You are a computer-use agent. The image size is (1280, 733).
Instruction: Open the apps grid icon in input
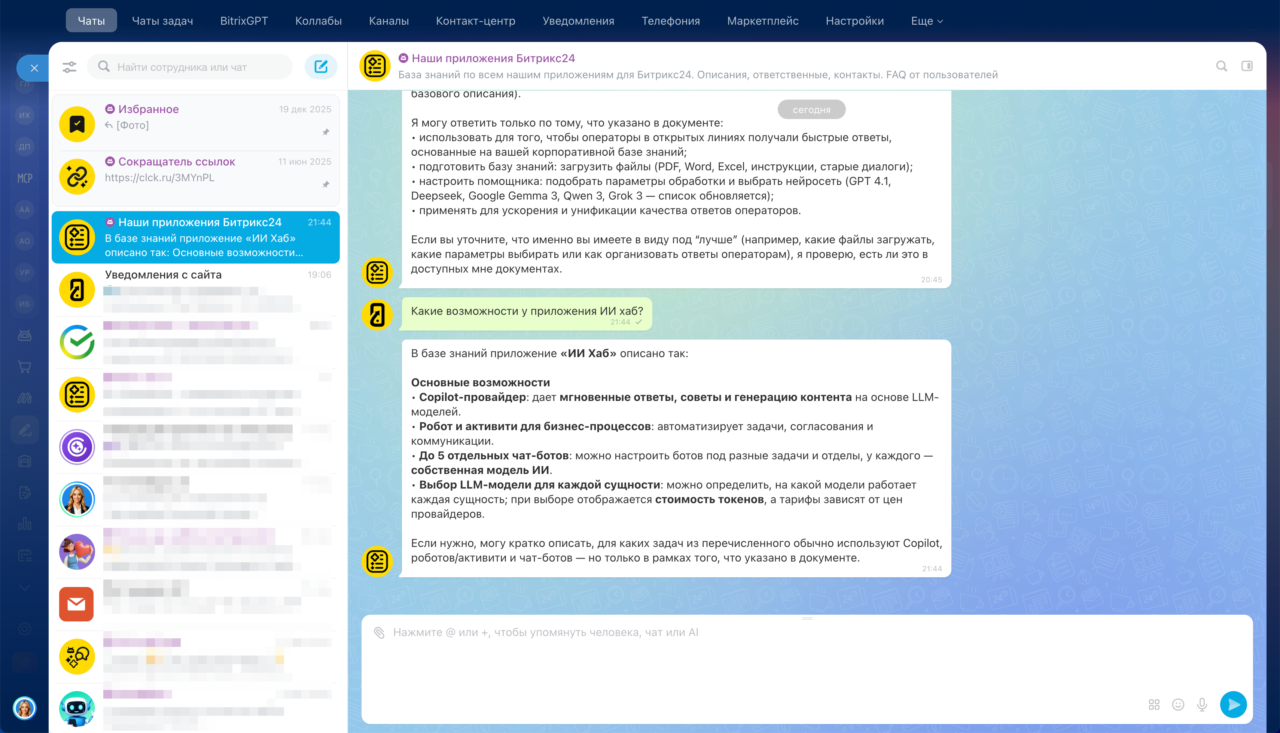pyautogui.click(x=1154, y=704)
